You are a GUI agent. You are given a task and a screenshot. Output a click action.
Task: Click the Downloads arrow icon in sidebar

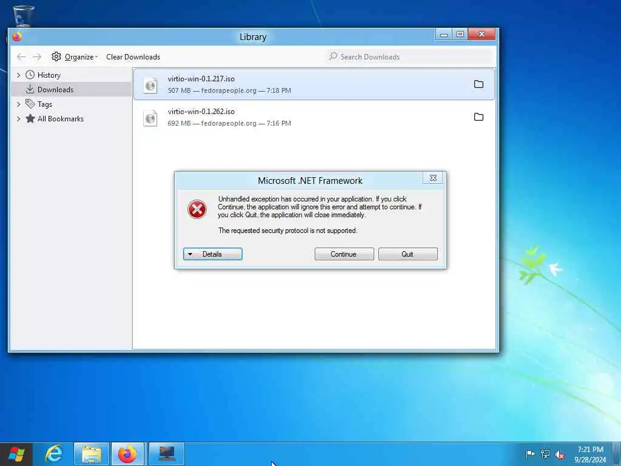coord(30,90)
